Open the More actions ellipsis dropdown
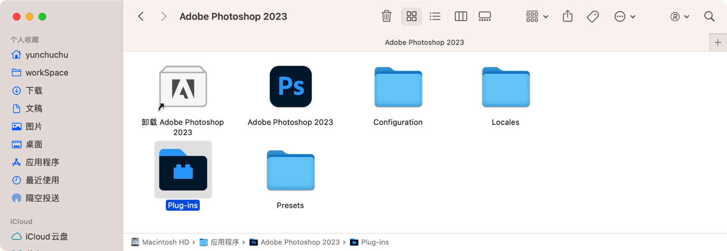Viewport: 727px width, 251px height. [625, 16]
